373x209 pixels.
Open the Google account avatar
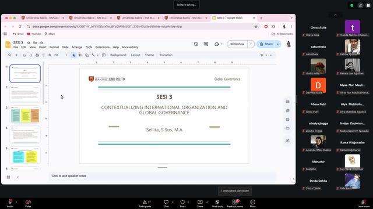pyautogui.click(x=288, y=44)
